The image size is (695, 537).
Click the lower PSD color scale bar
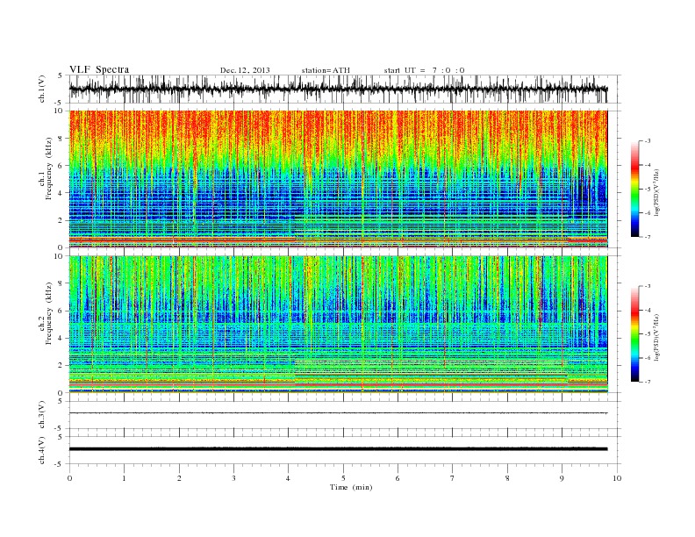click(635, 333)
